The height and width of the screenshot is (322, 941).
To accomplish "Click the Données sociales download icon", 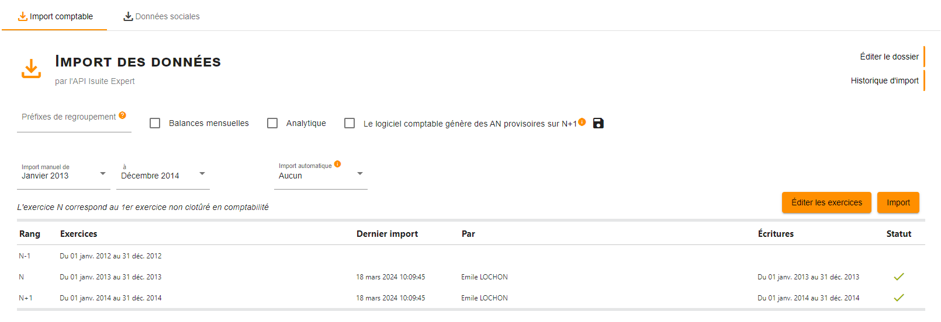I will [128, 16].
